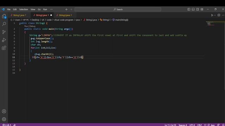Click the feedback icon in status bar

click(218, 125)
